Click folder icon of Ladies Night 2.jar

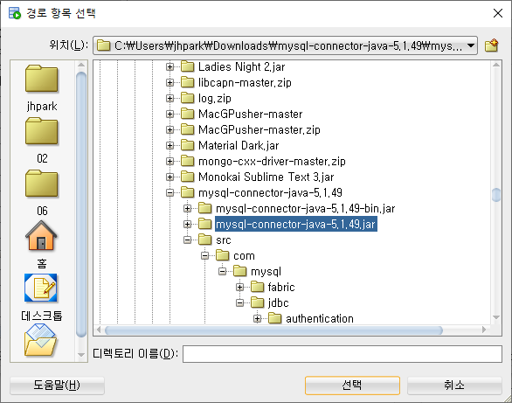[188, 66]
